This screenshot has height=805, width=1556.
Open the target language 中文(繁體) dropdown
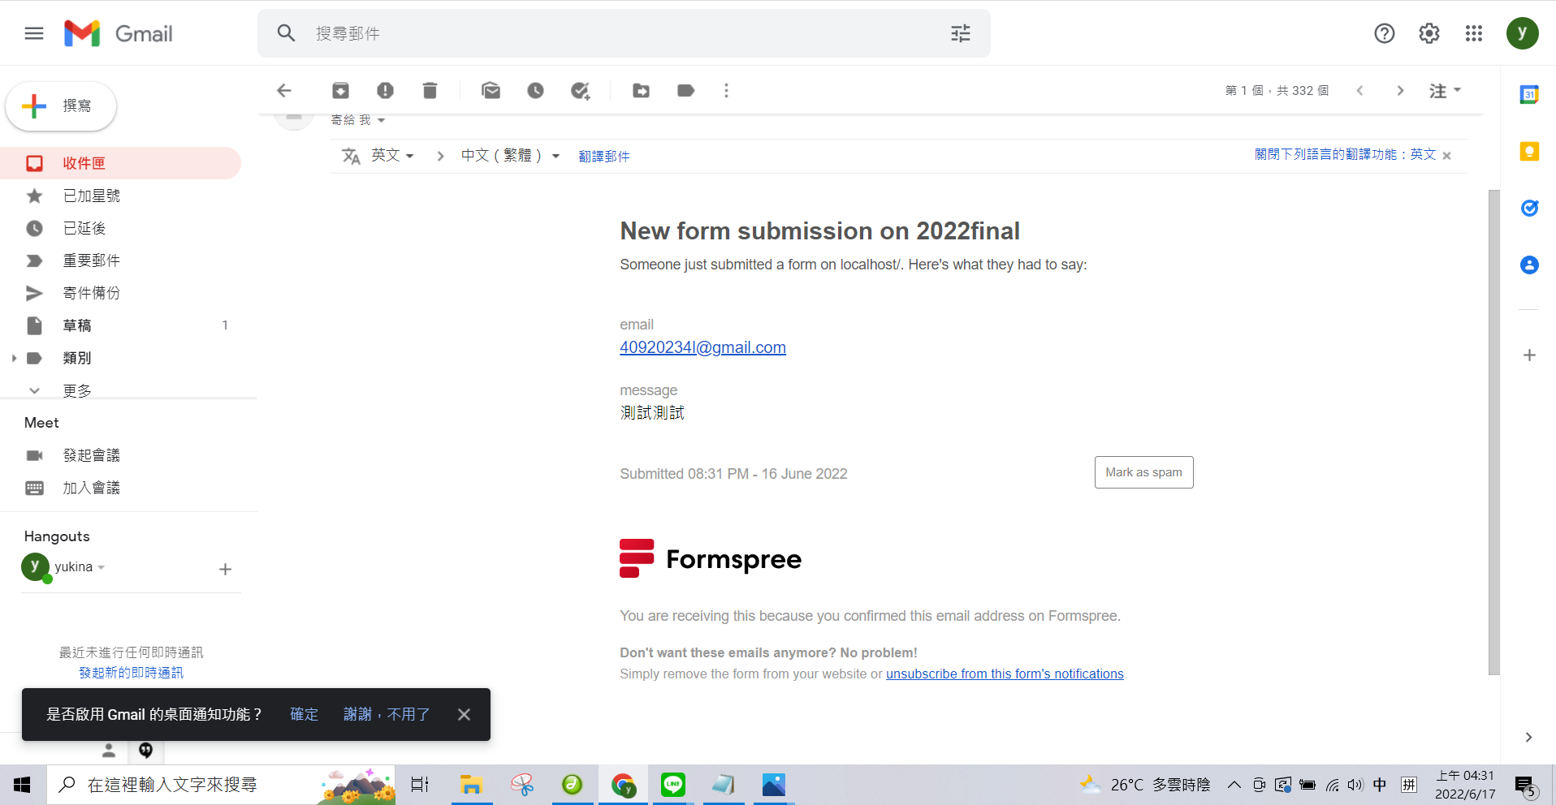click(x=510, y=156)
